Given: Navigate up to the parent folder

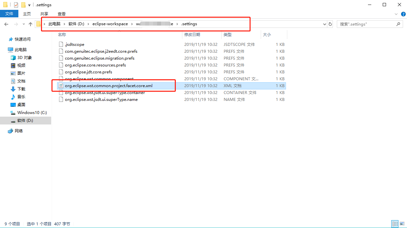Looking at the screenshot, I should tap(30, 24).
